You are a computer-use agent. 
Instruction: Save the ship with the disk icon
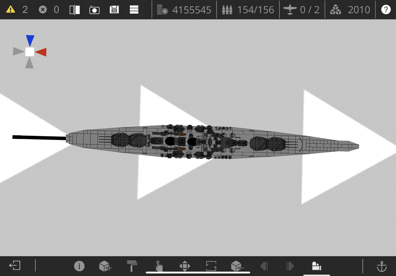(114, 10)
